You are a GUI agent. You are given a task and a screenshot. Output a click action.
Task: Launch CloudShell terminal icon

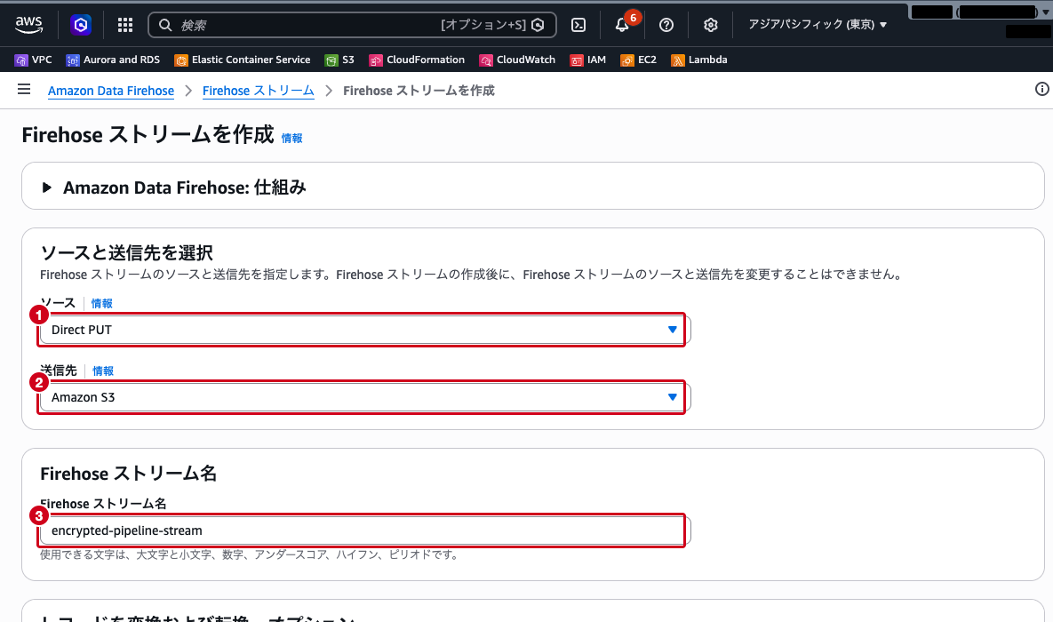click(x=578, y=25)
